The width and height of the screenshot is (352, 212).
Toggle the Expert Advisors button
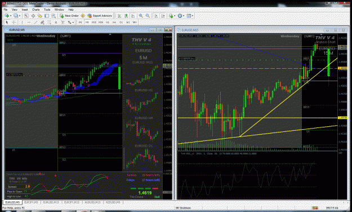point(100,16)
